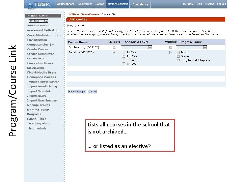Open the Medical school dropdown
Screen dimensions: 243x182
click(x=38, y=21)
